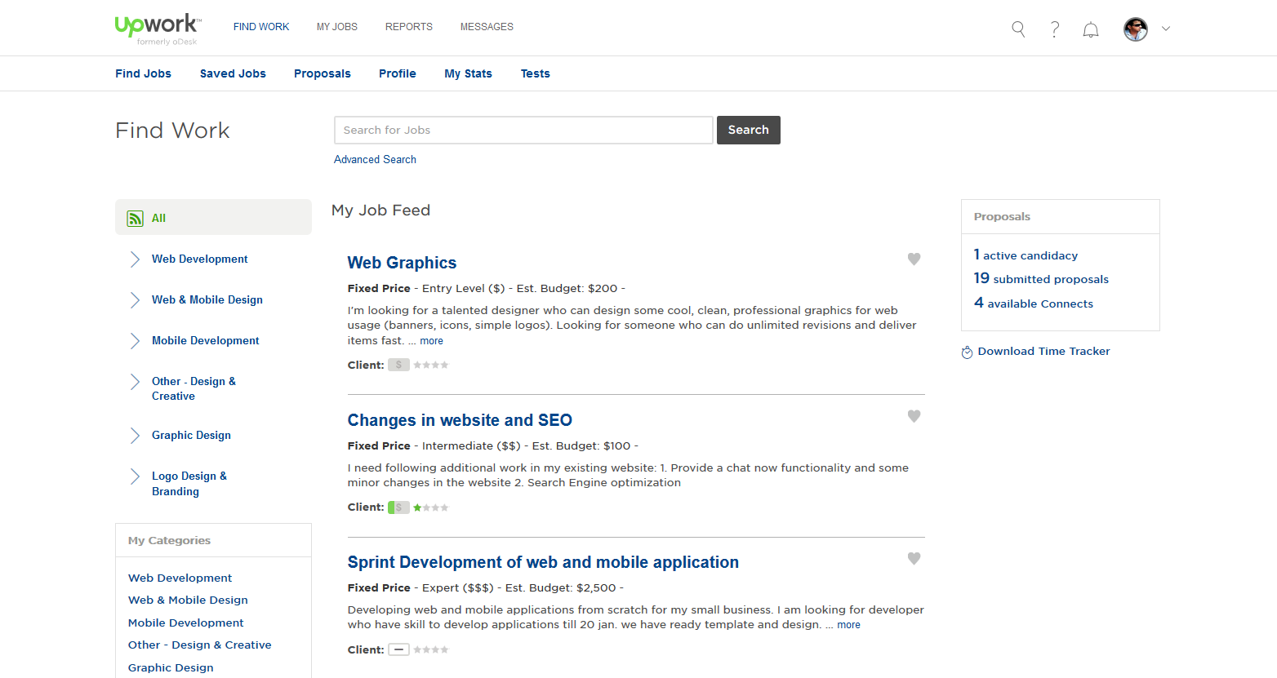Click the Search button
Image resolution: width=1277 pixels, height=678 pixels.
pyautogui.click(x=748, y=130)
